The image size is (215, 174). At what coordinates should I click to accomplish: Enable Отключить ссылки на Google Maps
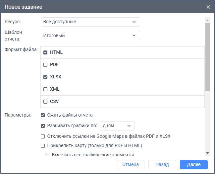[43, 136]
